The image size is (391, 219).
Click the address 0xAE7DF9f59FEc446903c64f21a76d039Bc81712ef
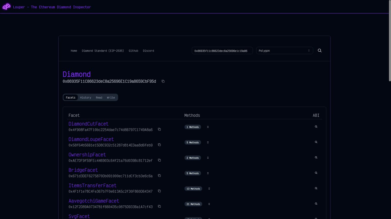tap(110, 161)
